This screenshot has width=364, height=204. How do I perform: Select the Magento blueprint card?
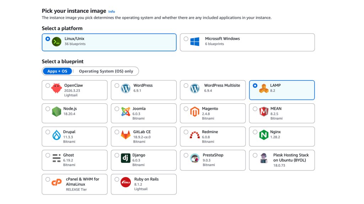[x=213, y=113]
